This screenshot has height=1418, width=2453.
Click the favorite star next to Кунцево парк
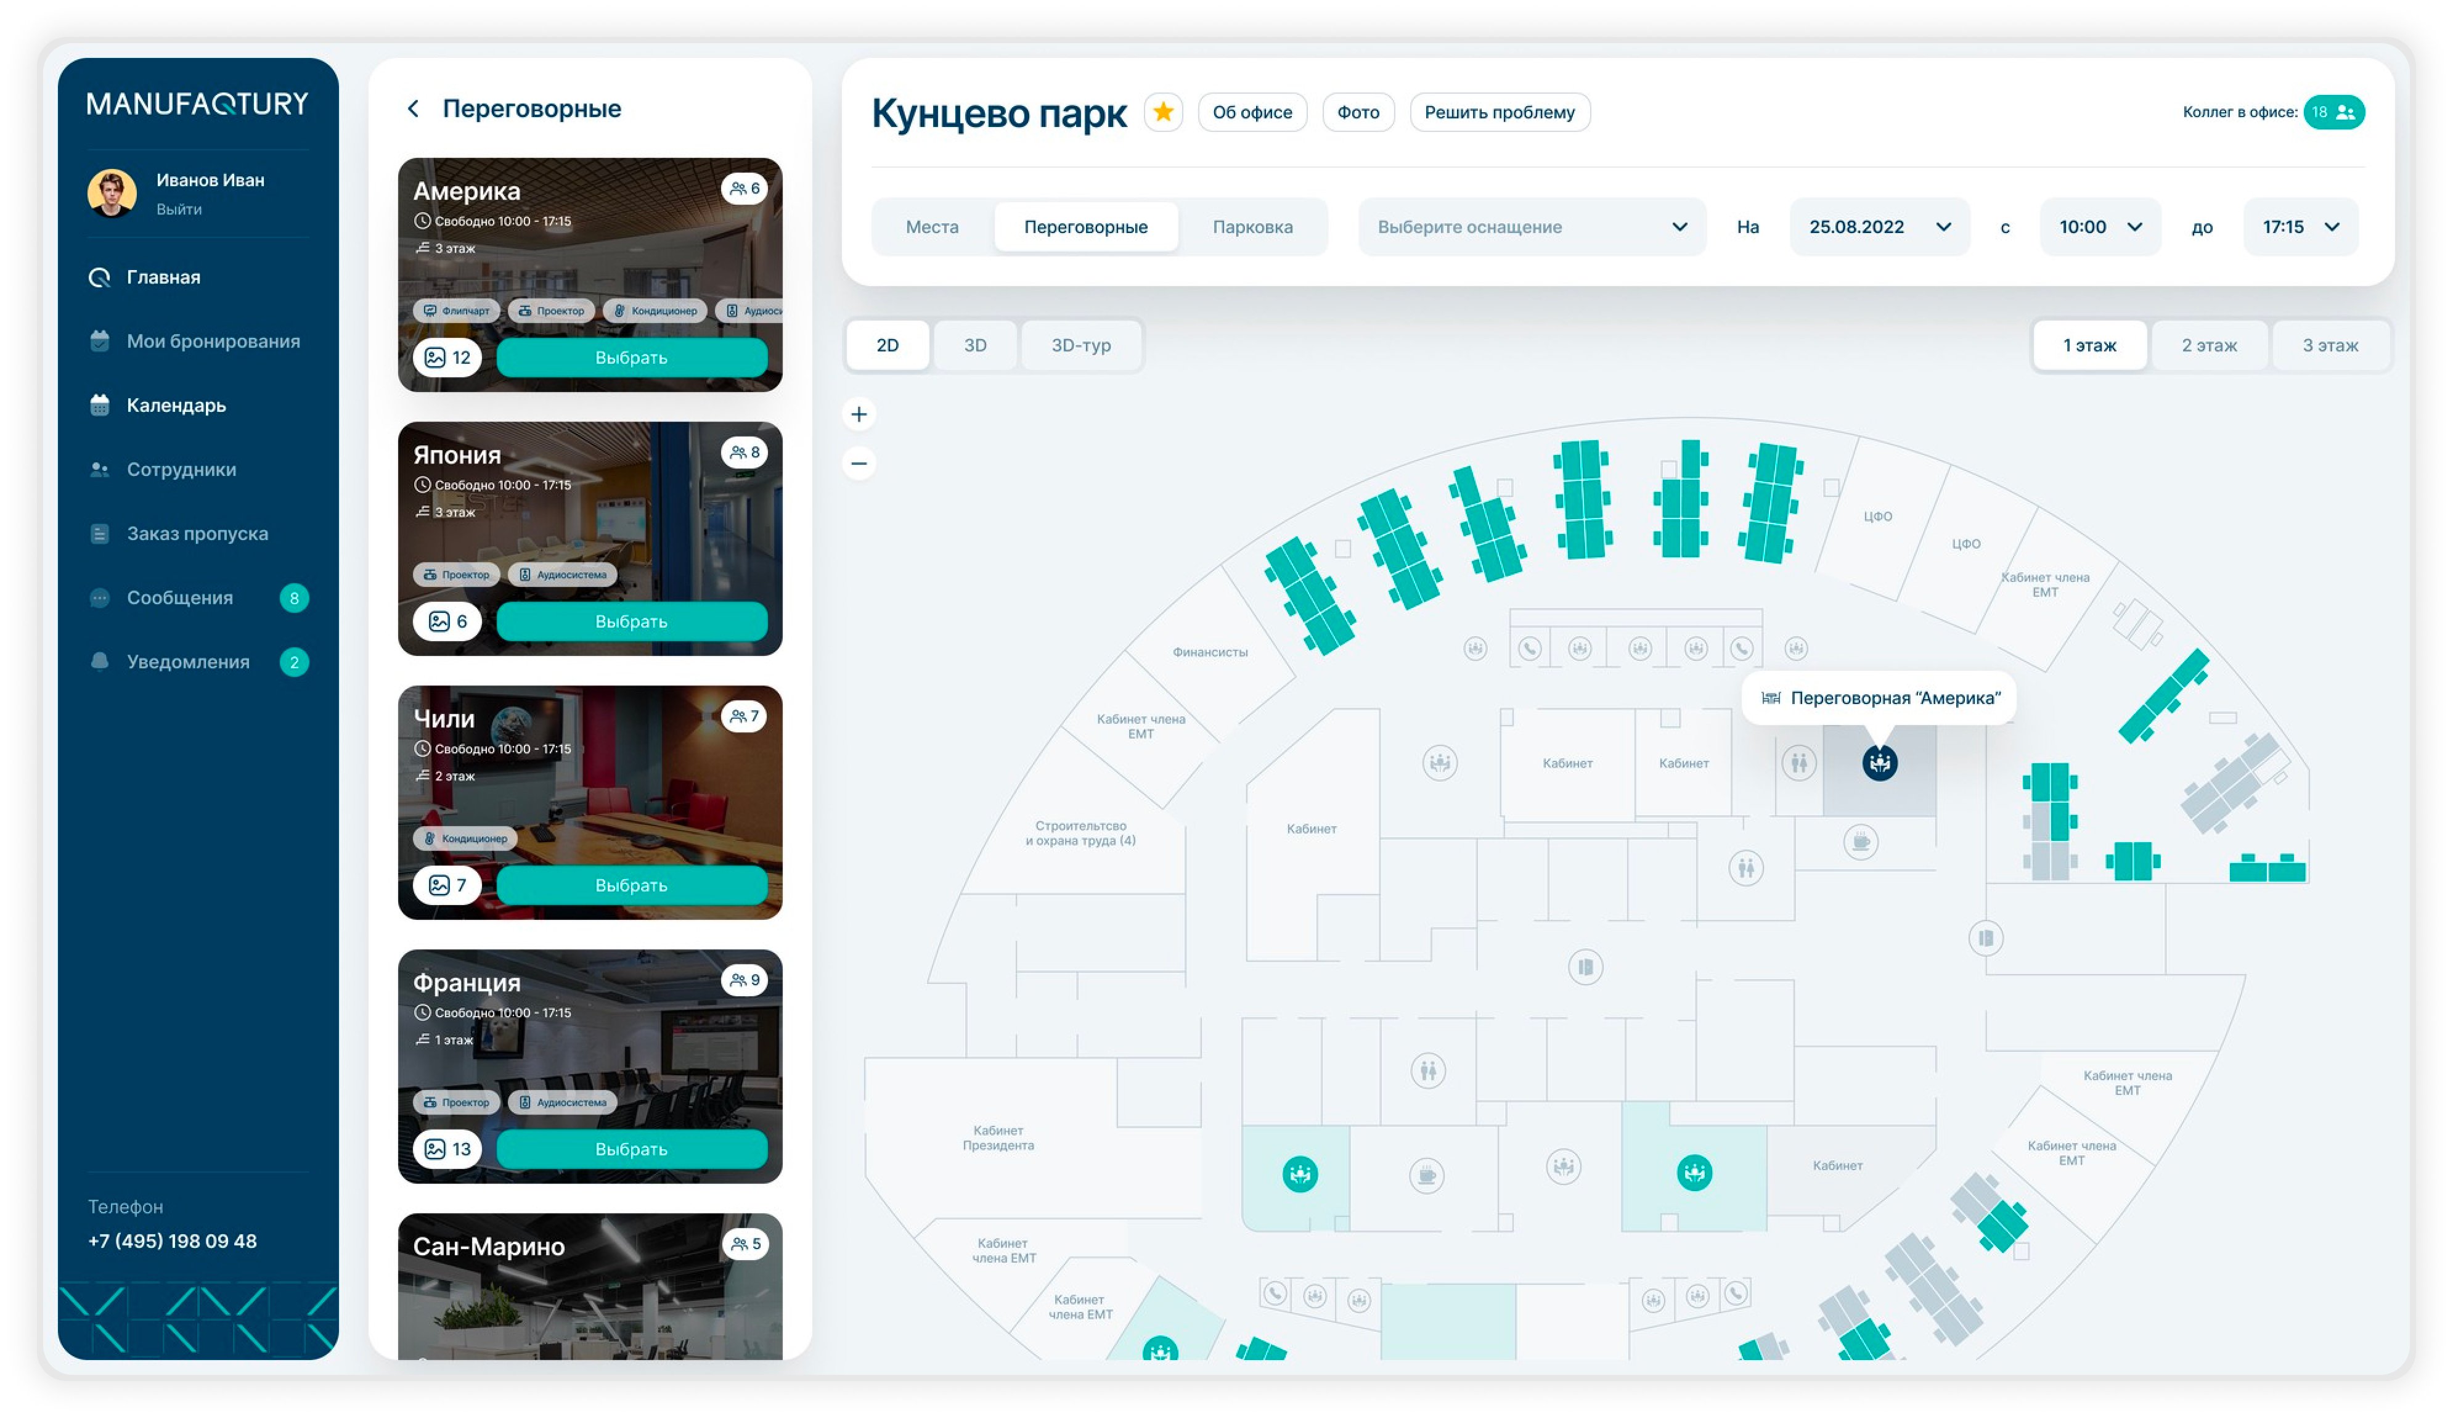coord(1162,112)
